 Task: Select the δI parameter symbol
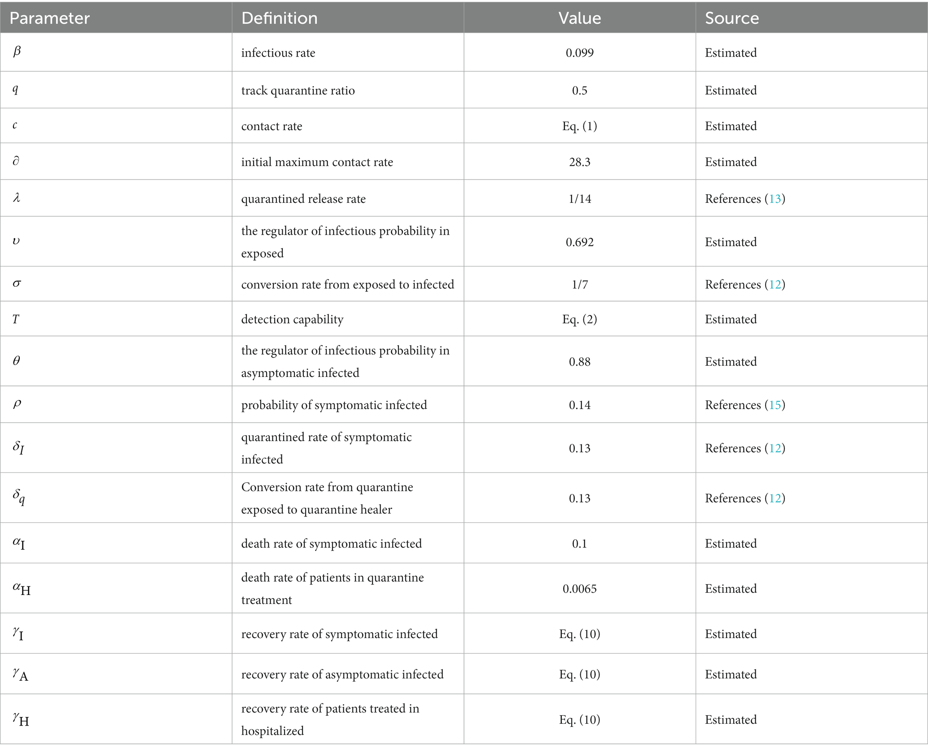pyautogui.click(x=18, y=447)
